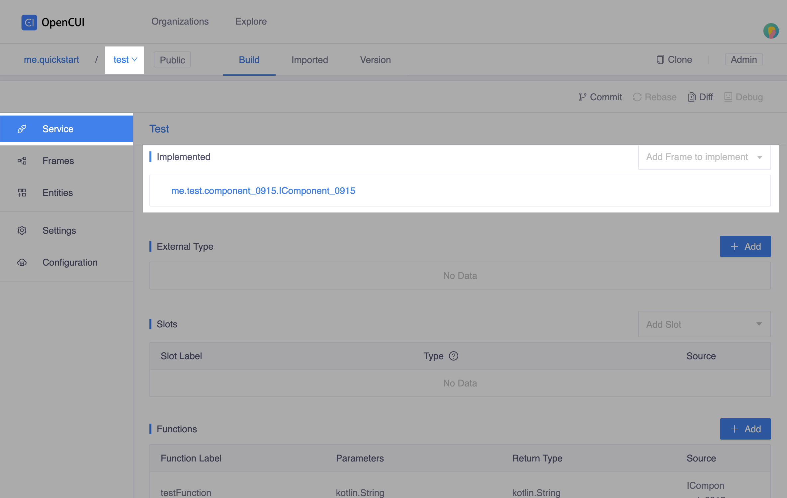Open the Add Frame to implement dropdown
Screen dimensions: 787x498
click(x=704, y=157)
